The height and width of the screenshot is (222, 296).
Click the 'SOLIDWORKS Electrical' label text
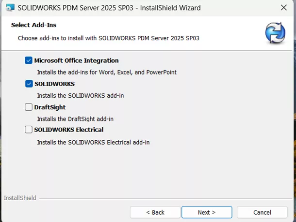tap(68, 130)
